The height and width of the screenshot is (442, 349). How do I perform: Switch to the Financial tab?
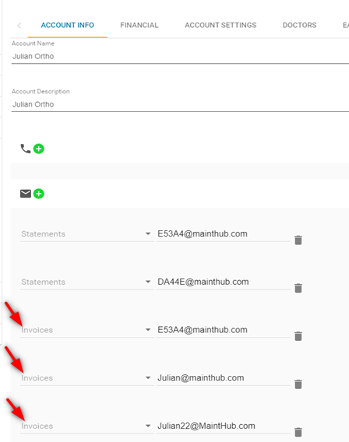tap(139, 26)
